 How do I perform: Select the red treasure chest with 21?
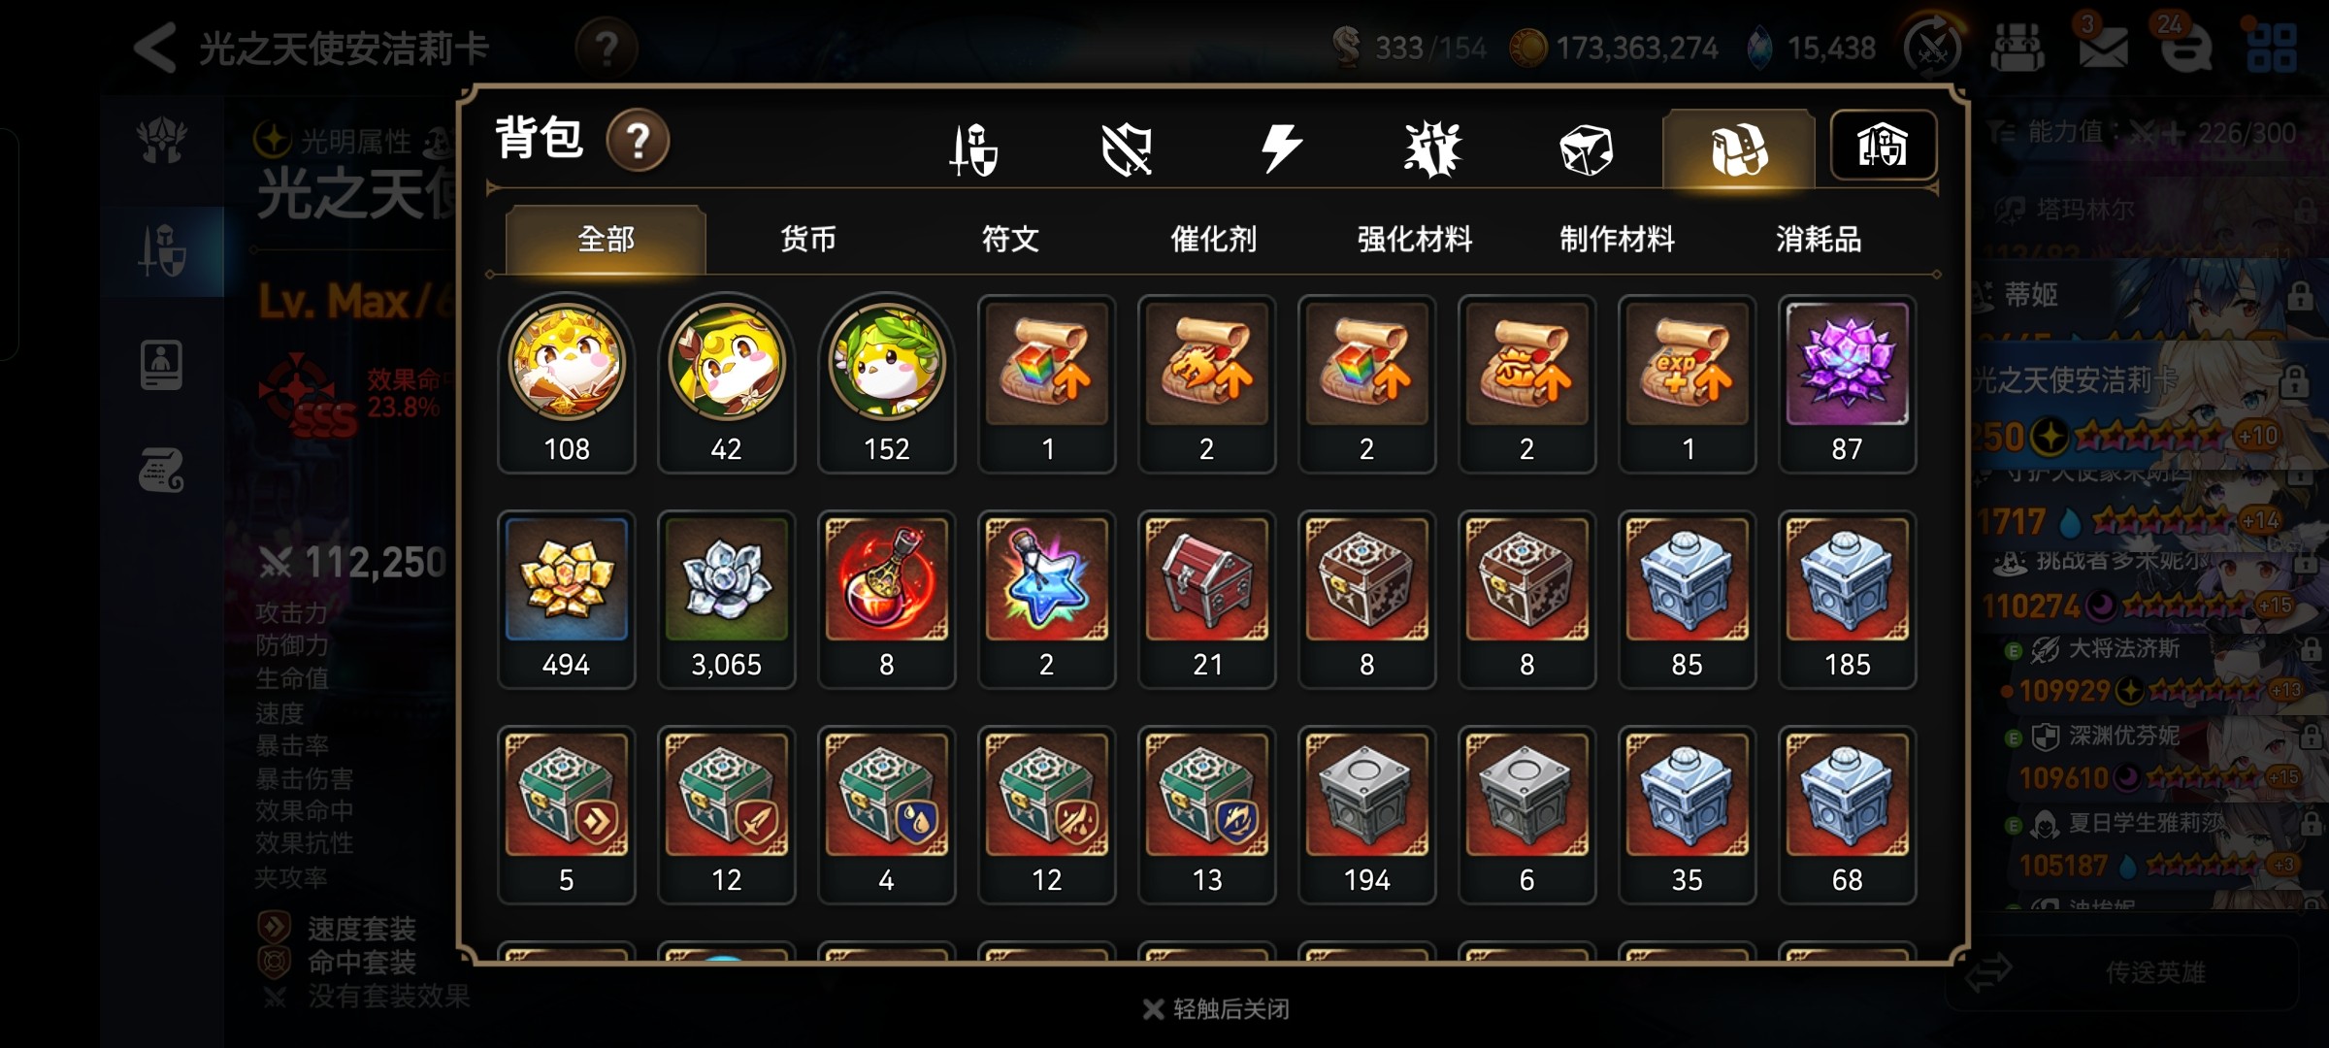[1206, 600]
